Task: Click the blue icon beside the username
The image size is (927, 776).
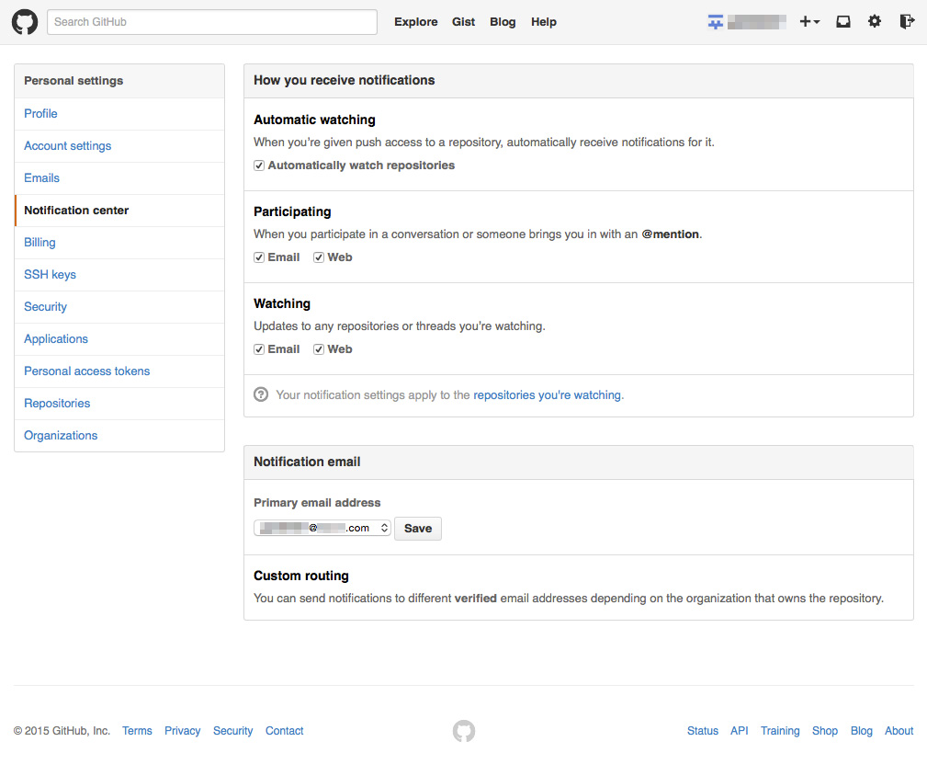Action: pyautogui.click(x=715, y=21)
